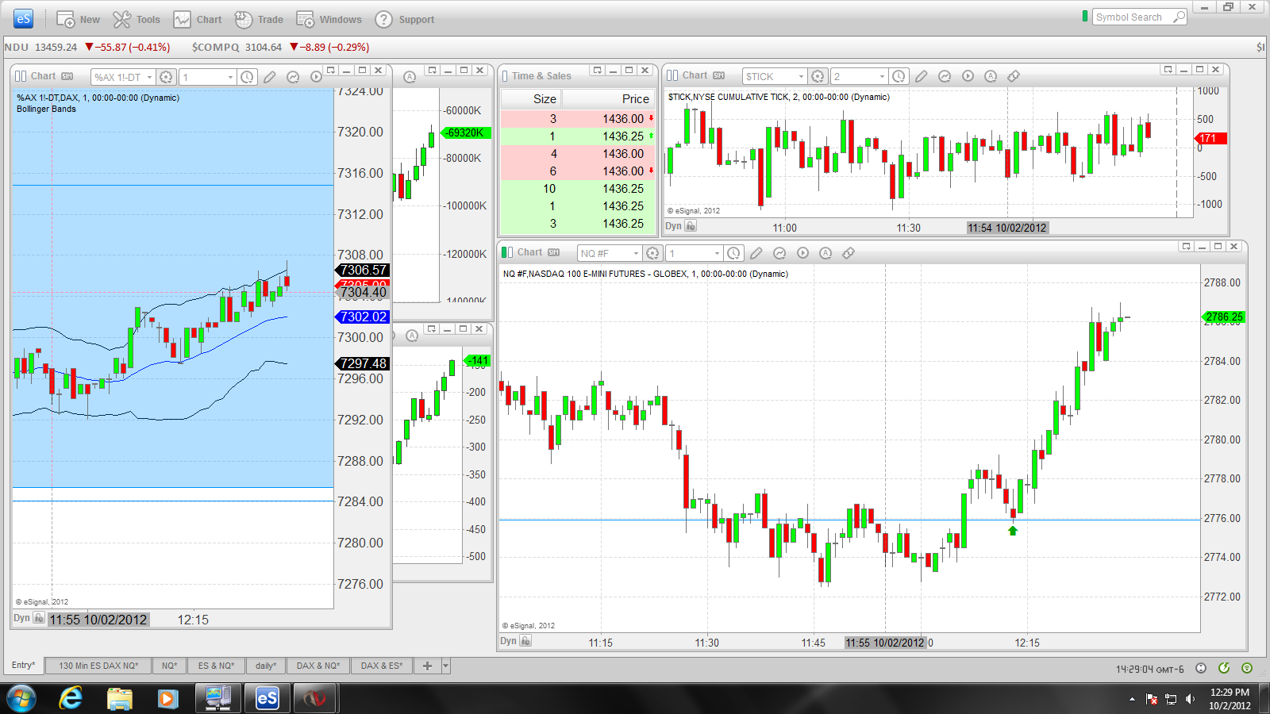Expand the DAX chart interval dropdown
Viewport: 1270px width, 714px height.
231,77
